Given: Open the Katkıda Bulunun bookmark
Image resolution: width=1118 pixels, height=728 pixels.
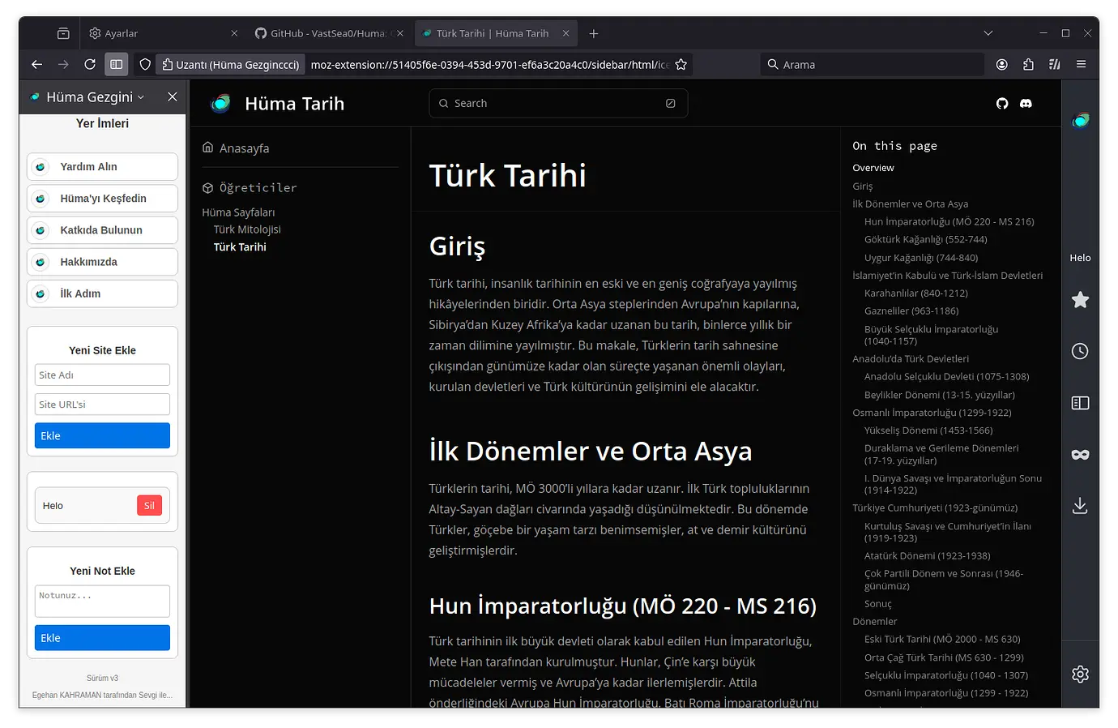Looking at the screenshot, I should coord(102,230).
